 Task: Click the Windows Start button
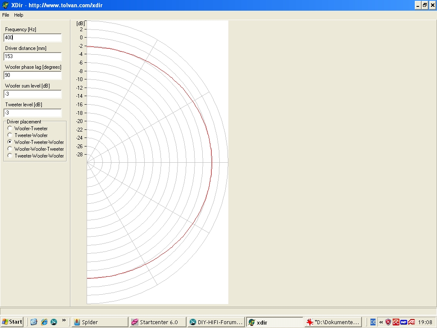tap(12, 322)
